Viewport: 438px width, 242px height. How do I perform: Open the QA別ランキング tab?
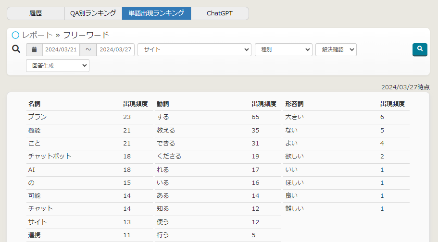coord(93,13)
